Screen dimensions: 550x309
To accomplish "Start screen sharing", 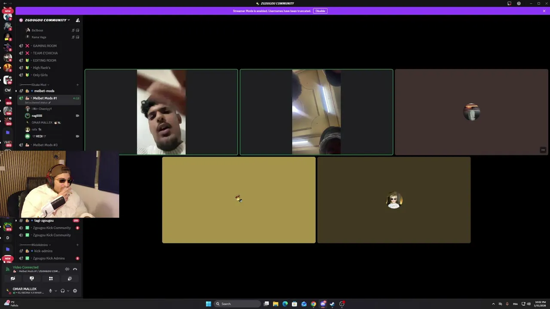I will [x=32, y=279].
